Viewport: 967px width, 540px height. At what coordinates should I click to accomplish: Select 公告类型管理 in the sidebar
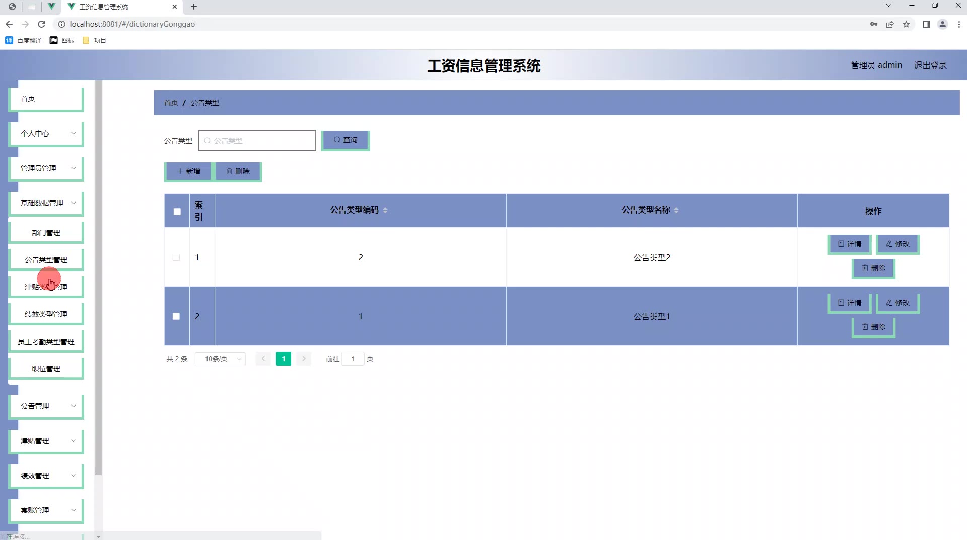[46, 260]
